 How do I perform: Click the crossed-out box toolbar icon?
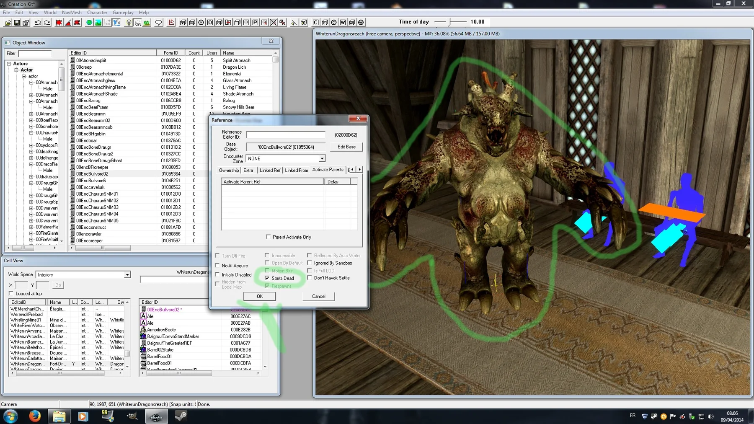tap(273, 23)
